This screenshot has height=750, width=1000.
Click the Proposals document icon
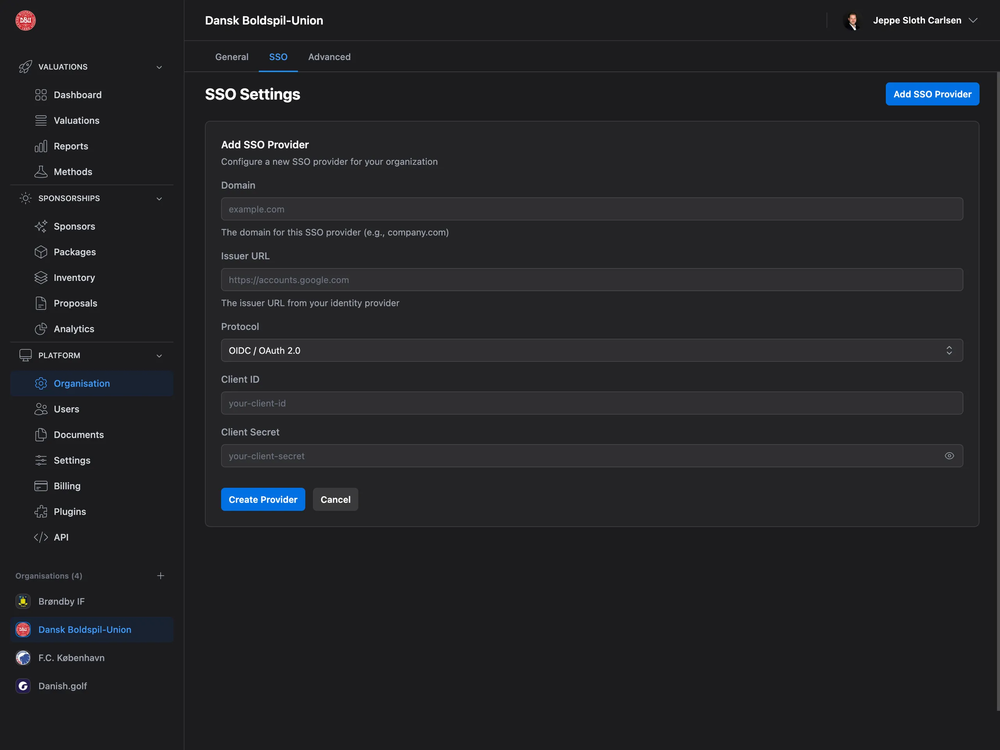[x=41, y=303]
